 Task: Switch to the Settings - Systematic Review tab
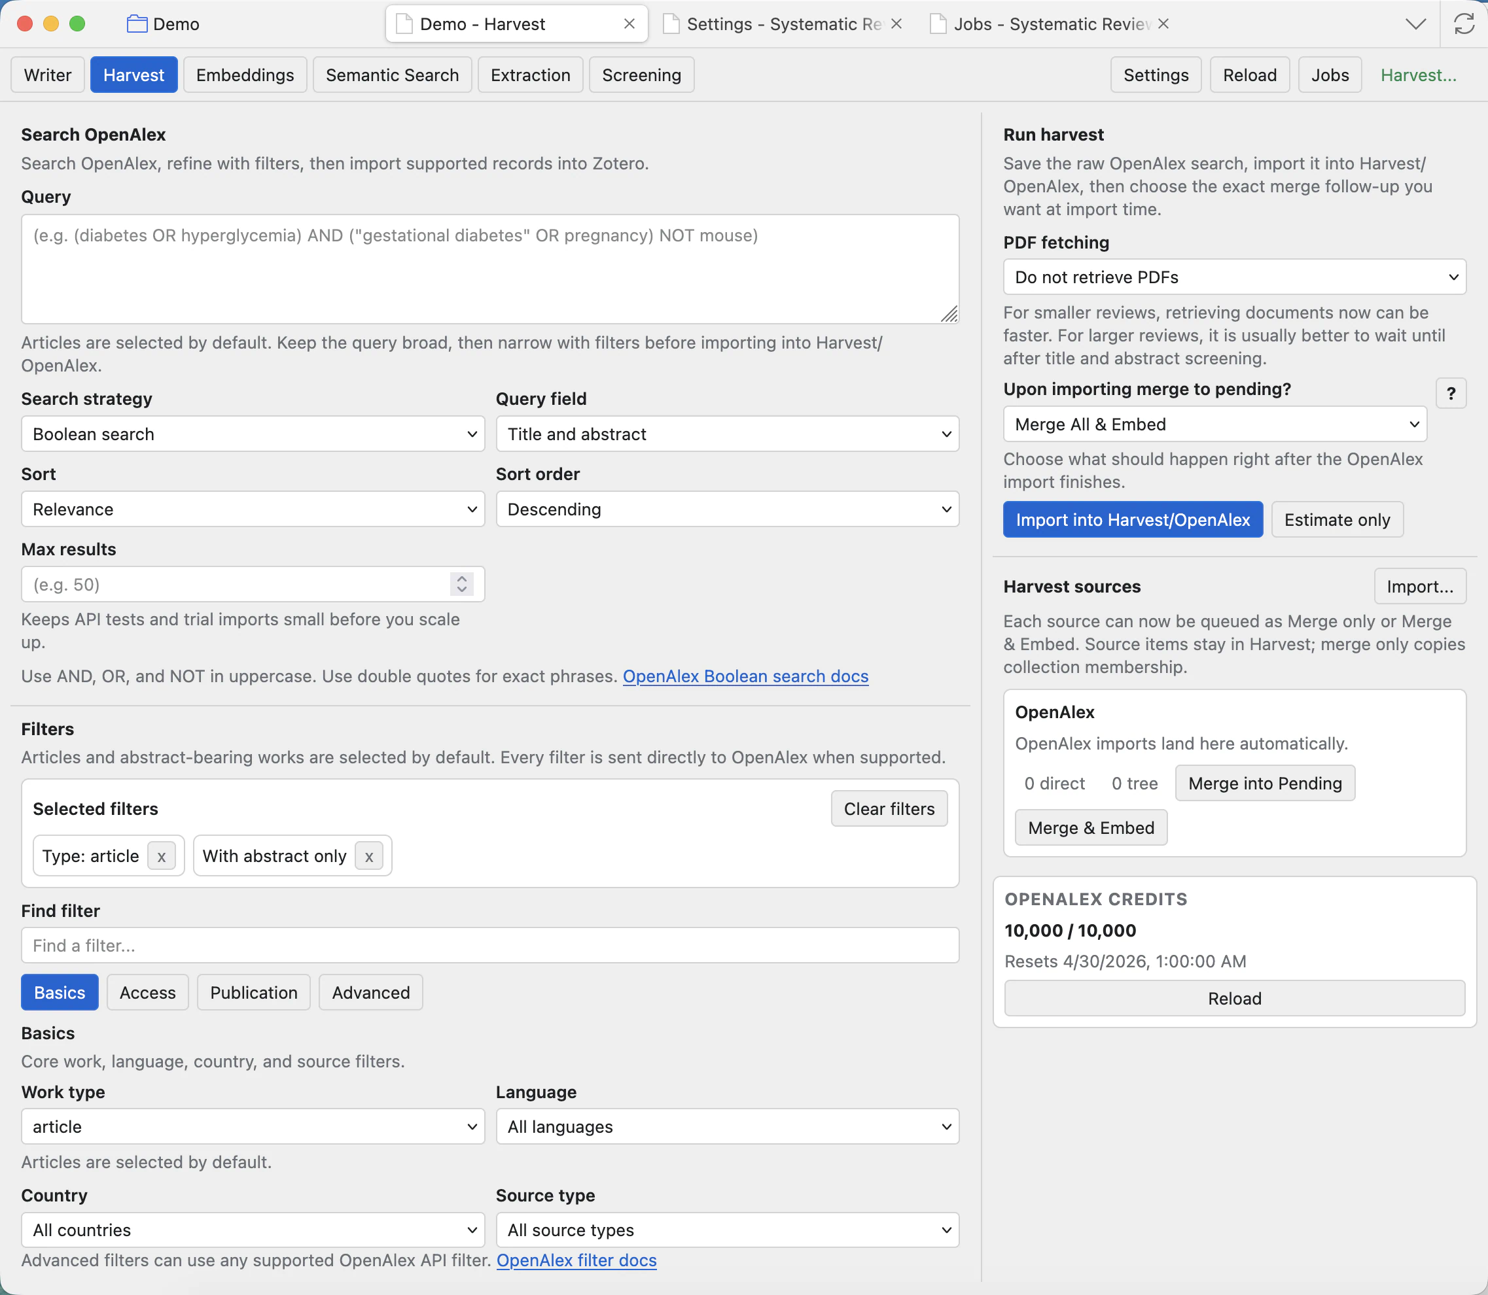pos(784,24)
